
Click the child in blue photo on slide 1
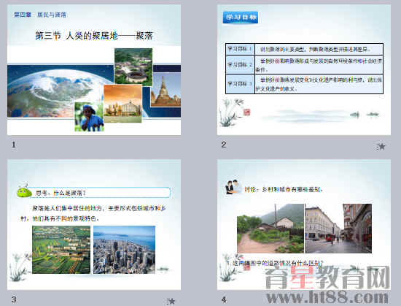coord(89,117)
